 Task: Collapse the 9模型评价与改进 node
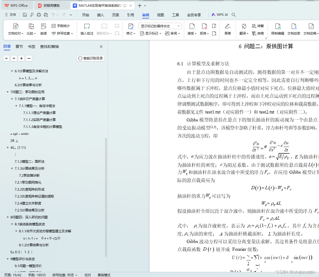coord(7,259)
